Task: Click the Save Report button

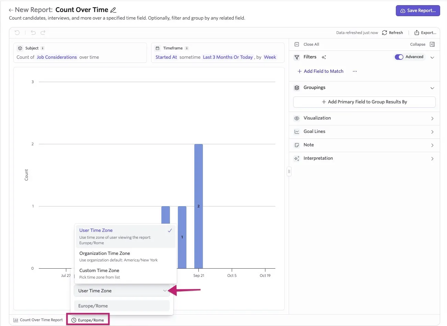Action: point(418,11)
